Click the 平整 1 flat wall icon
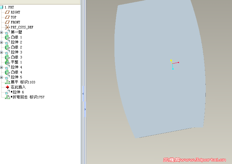Viewport: 232px width, 164px height. [x=8, y=62]
